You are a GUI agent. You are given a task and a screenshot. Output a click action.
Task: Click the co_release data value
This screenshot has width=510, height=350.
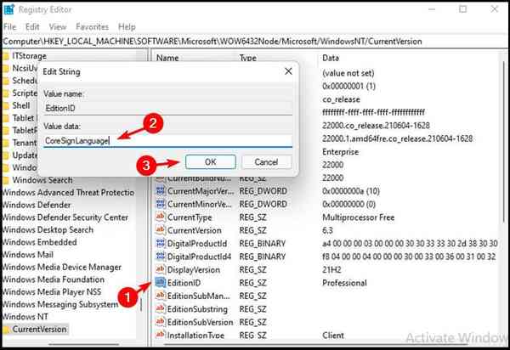[x=341, y=99]
